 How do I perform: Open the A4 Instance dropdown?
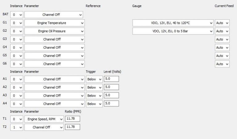17,104
